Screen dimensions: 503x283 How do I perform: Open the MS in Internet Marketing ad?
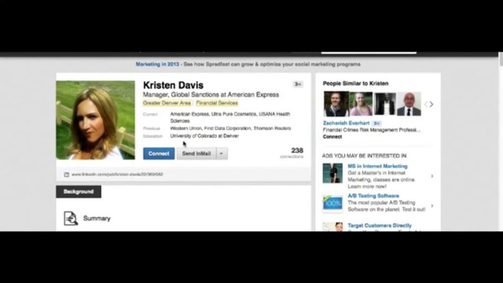(x=378, y=166)
